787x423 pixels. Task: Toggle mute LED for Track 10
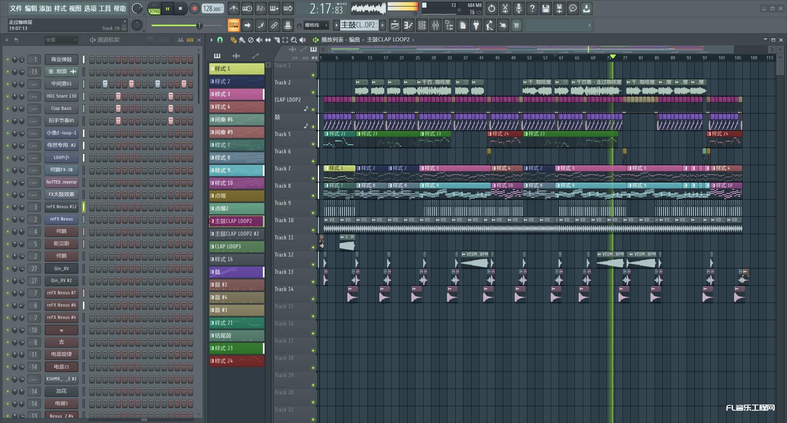(313, 230)
